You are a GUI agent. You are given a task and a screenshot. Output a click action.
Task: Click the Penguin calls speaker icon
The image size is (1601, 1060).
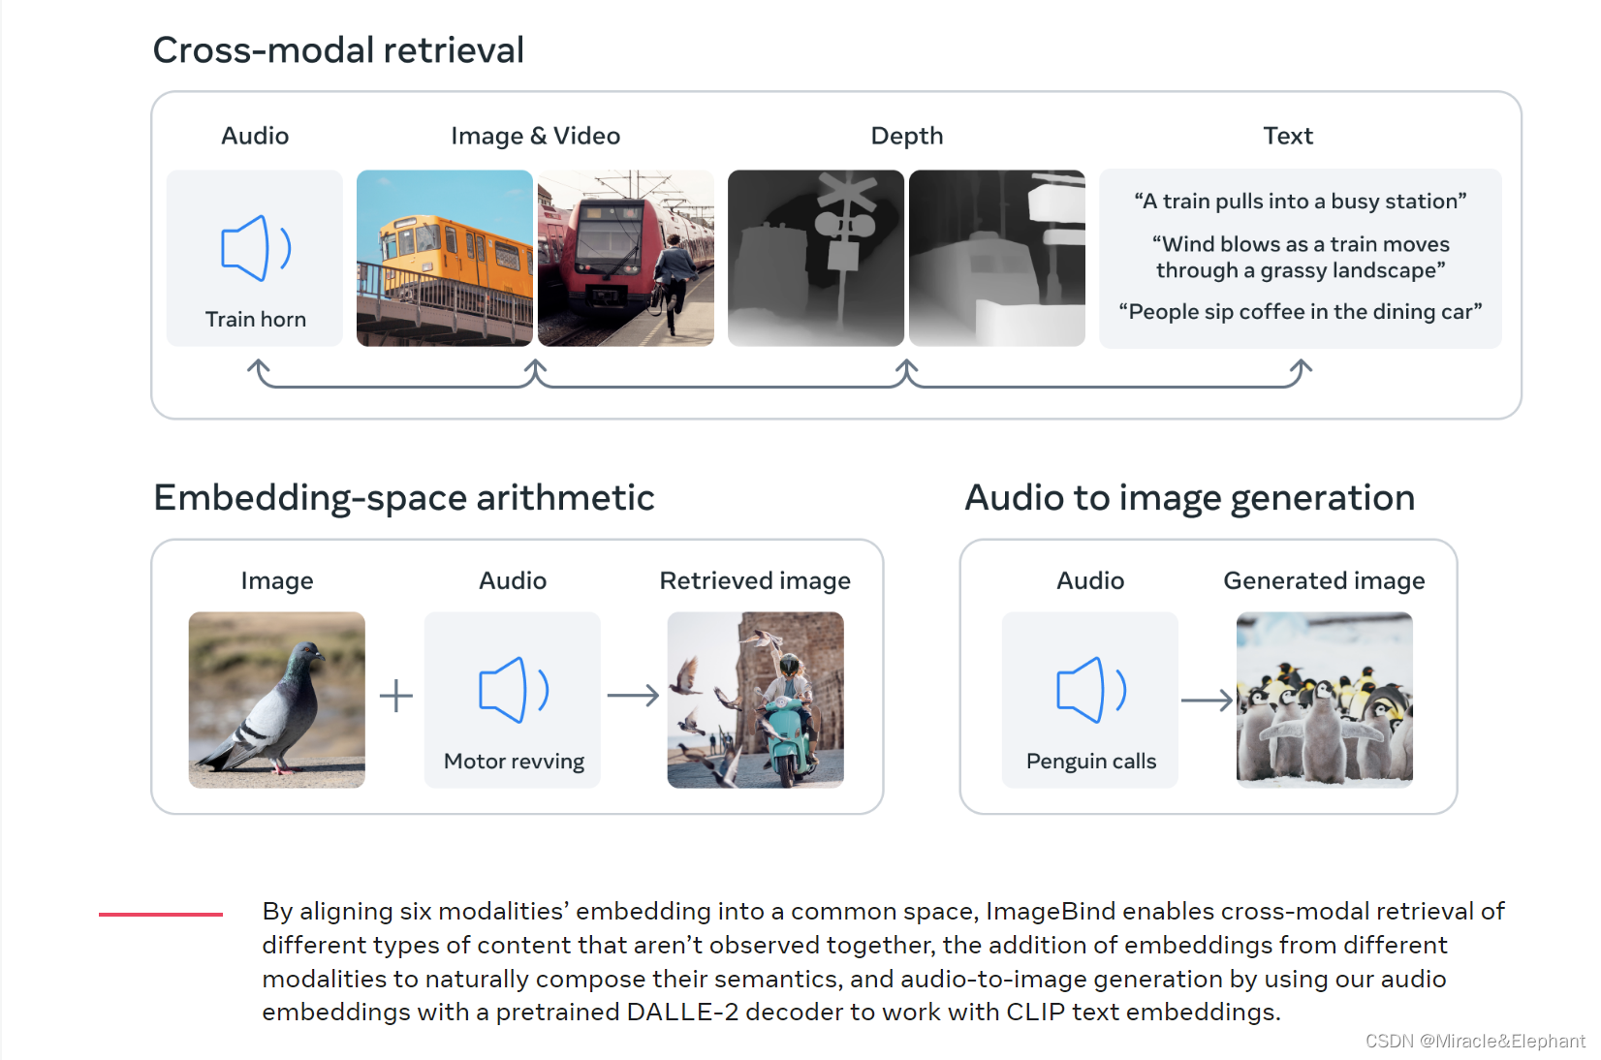tap(1091, 690)
